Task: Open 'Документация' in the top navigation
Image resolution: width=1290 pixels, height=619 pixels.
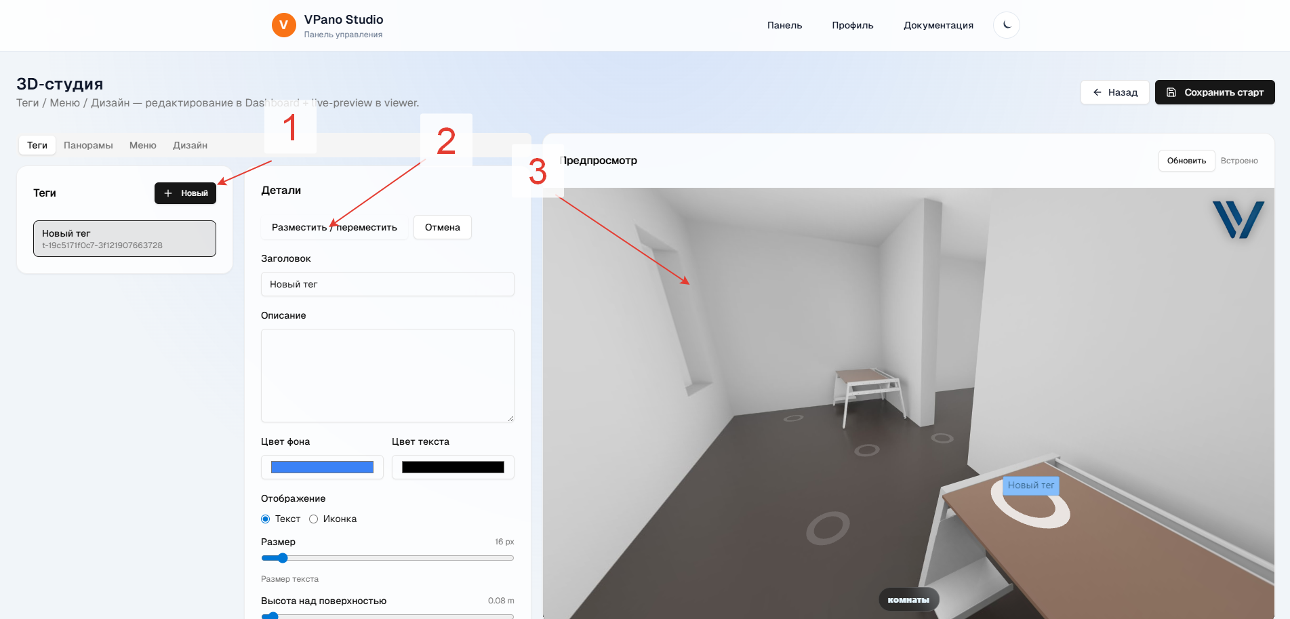Action: tap(938, 25)
